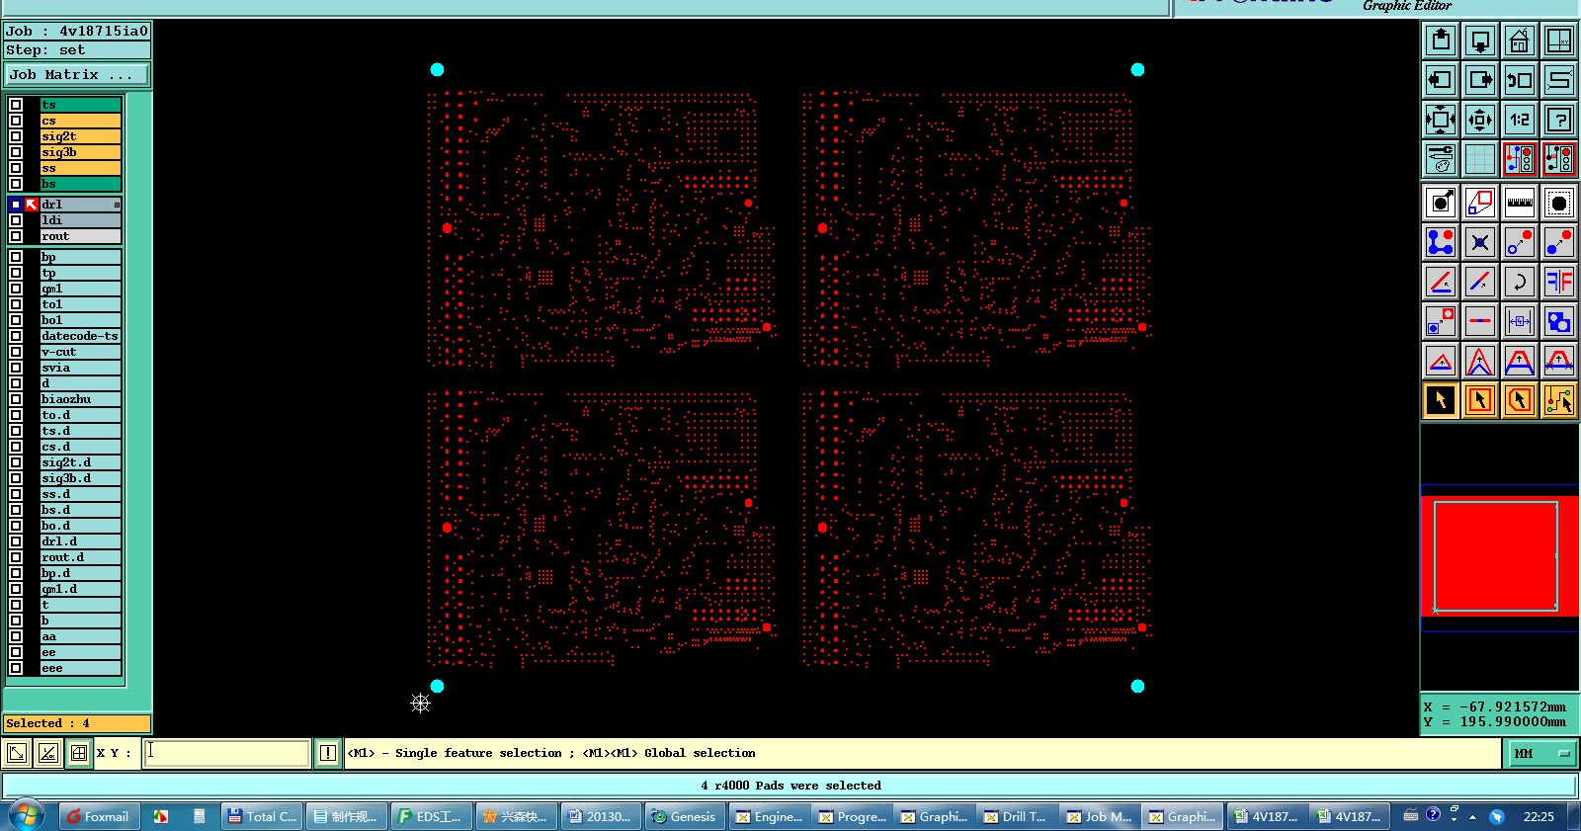Select the rectangle area selection tool

[x=1480, y=400]
